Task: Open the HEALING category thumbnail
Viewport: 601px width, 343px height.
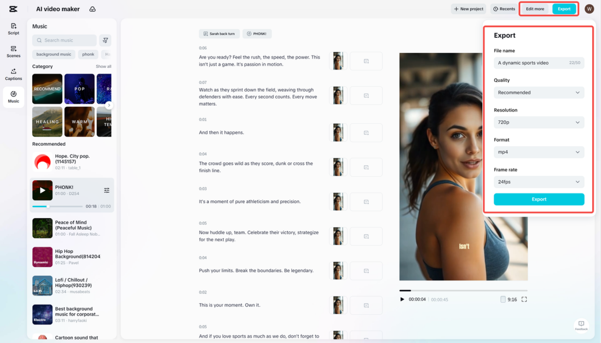Action: point(47,122)
